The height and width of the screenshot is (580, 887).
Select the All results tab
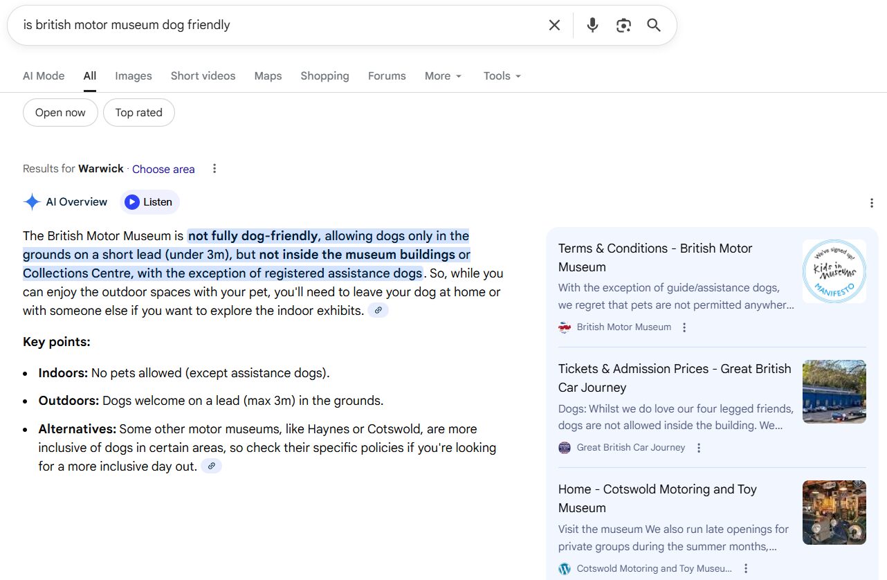(90, 76)
